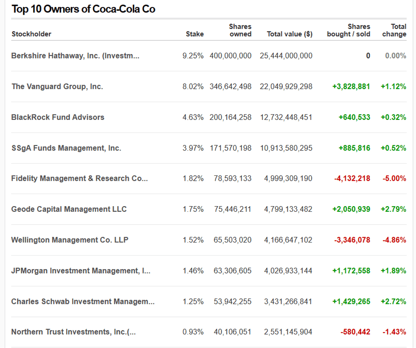Click shares sold value -4,132,218

point(352,178)
